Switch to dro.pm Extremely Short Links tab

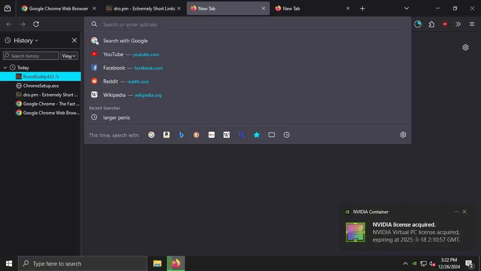click(143, 8)
